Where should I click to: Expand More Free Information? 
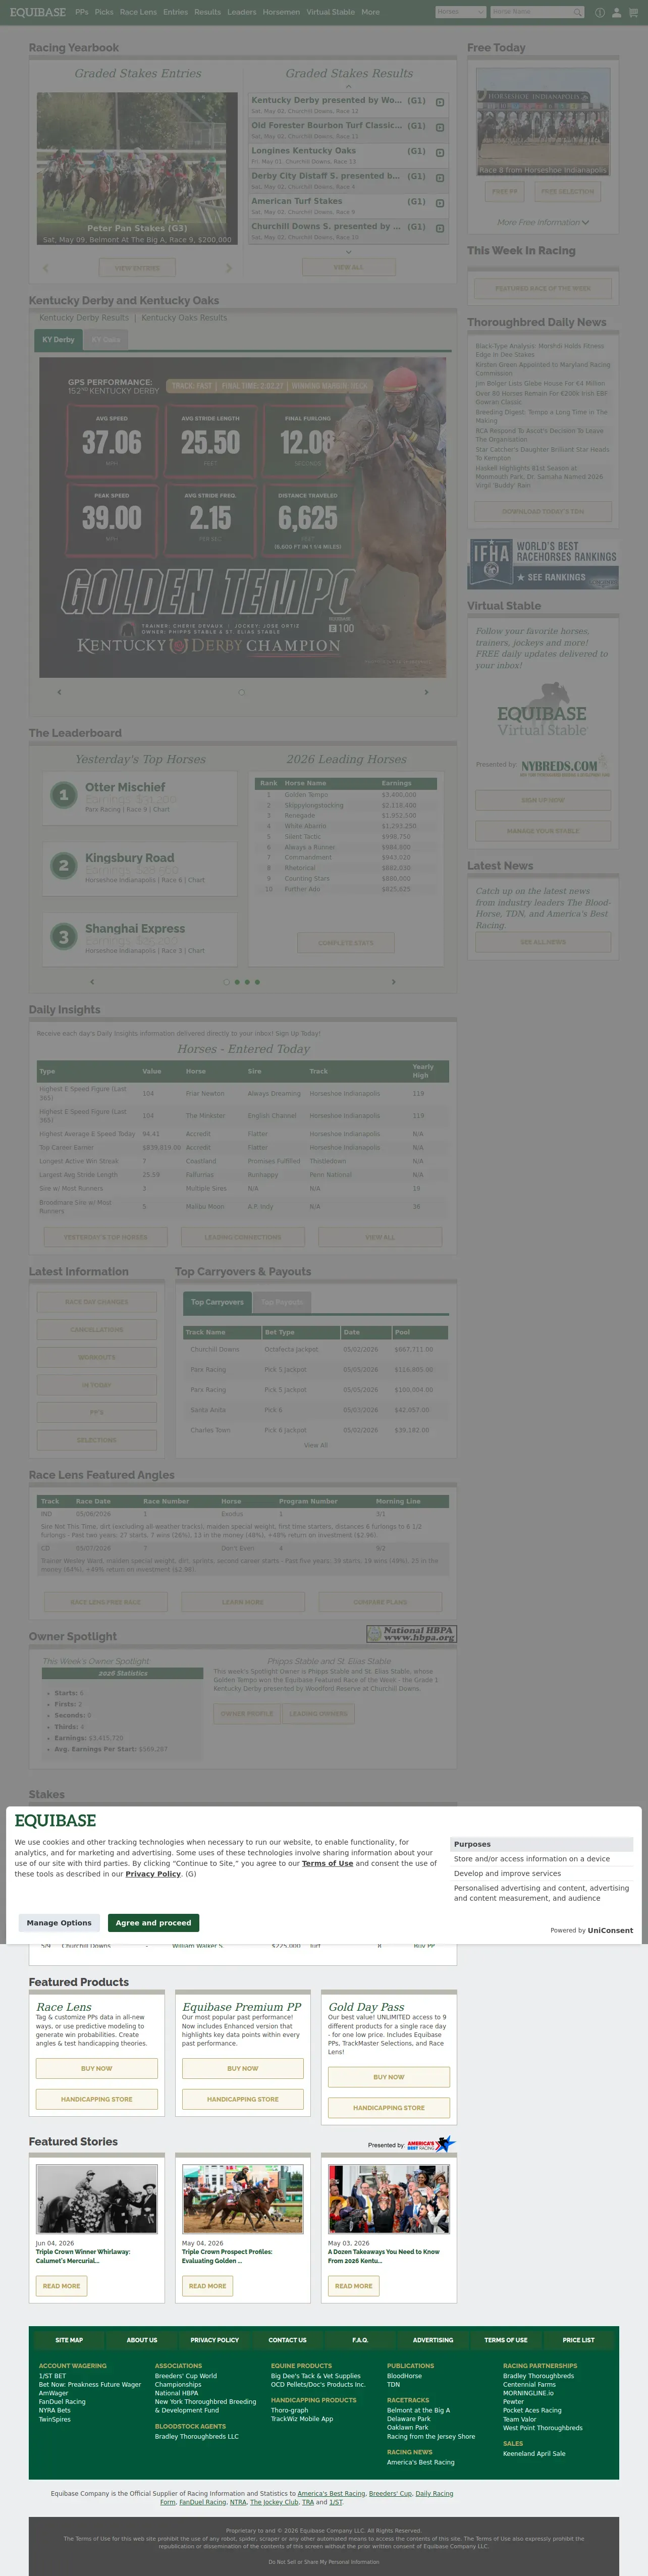coord(543,222)
